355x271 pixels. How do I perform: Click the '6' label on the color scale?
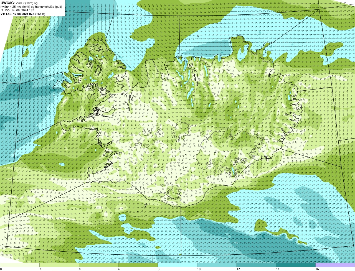pyautogui.click(x=119, y=269)
